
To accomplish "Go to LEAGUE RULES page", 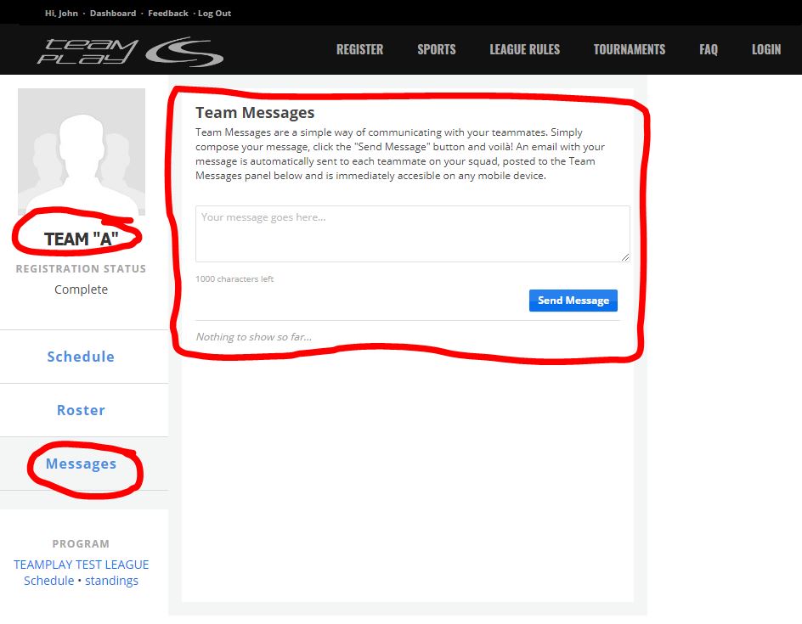I will tap(525, 49).
